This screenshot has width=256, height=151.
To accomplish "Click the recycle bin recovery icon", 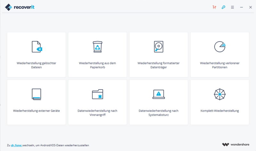I will (x=98, y=47).
